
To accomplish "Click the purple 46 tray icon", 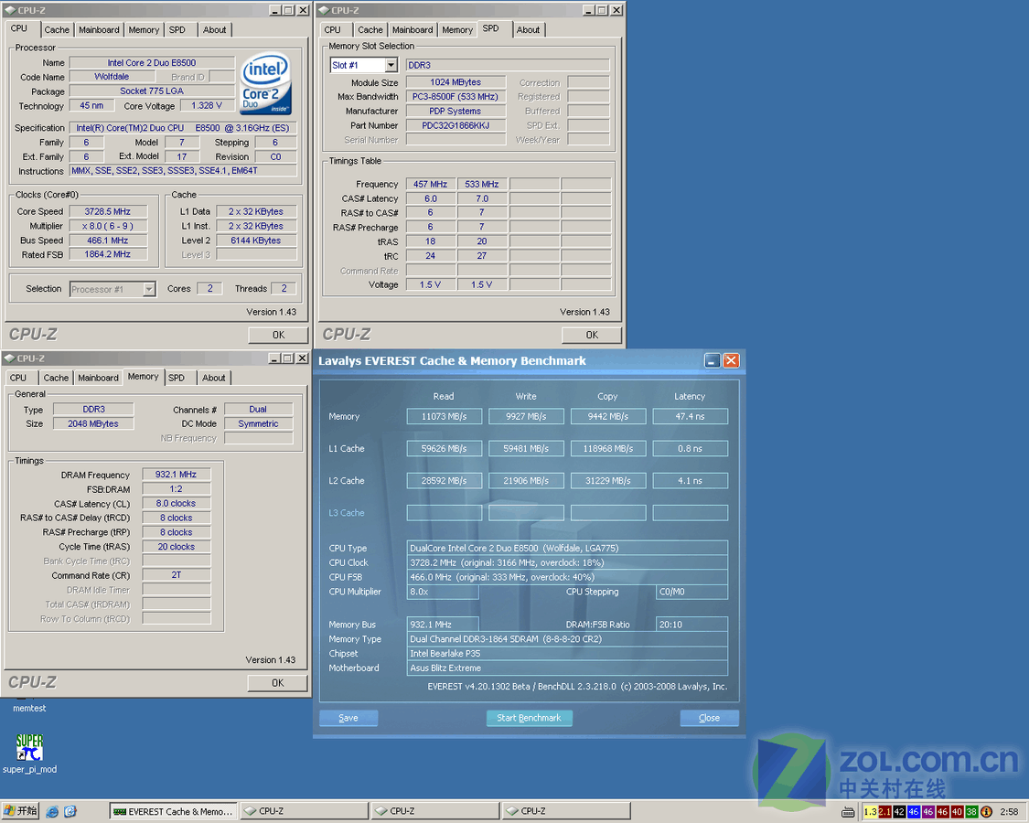I will (x=928, y=812).
